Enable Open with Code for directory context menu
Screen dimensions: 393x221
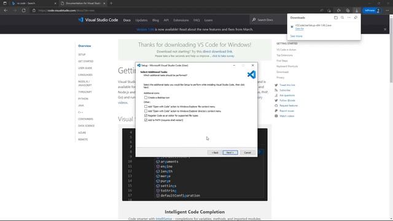pos(146,111)
